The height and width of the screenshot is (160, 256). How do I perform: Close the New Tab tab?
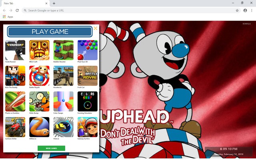coord(46,3)
